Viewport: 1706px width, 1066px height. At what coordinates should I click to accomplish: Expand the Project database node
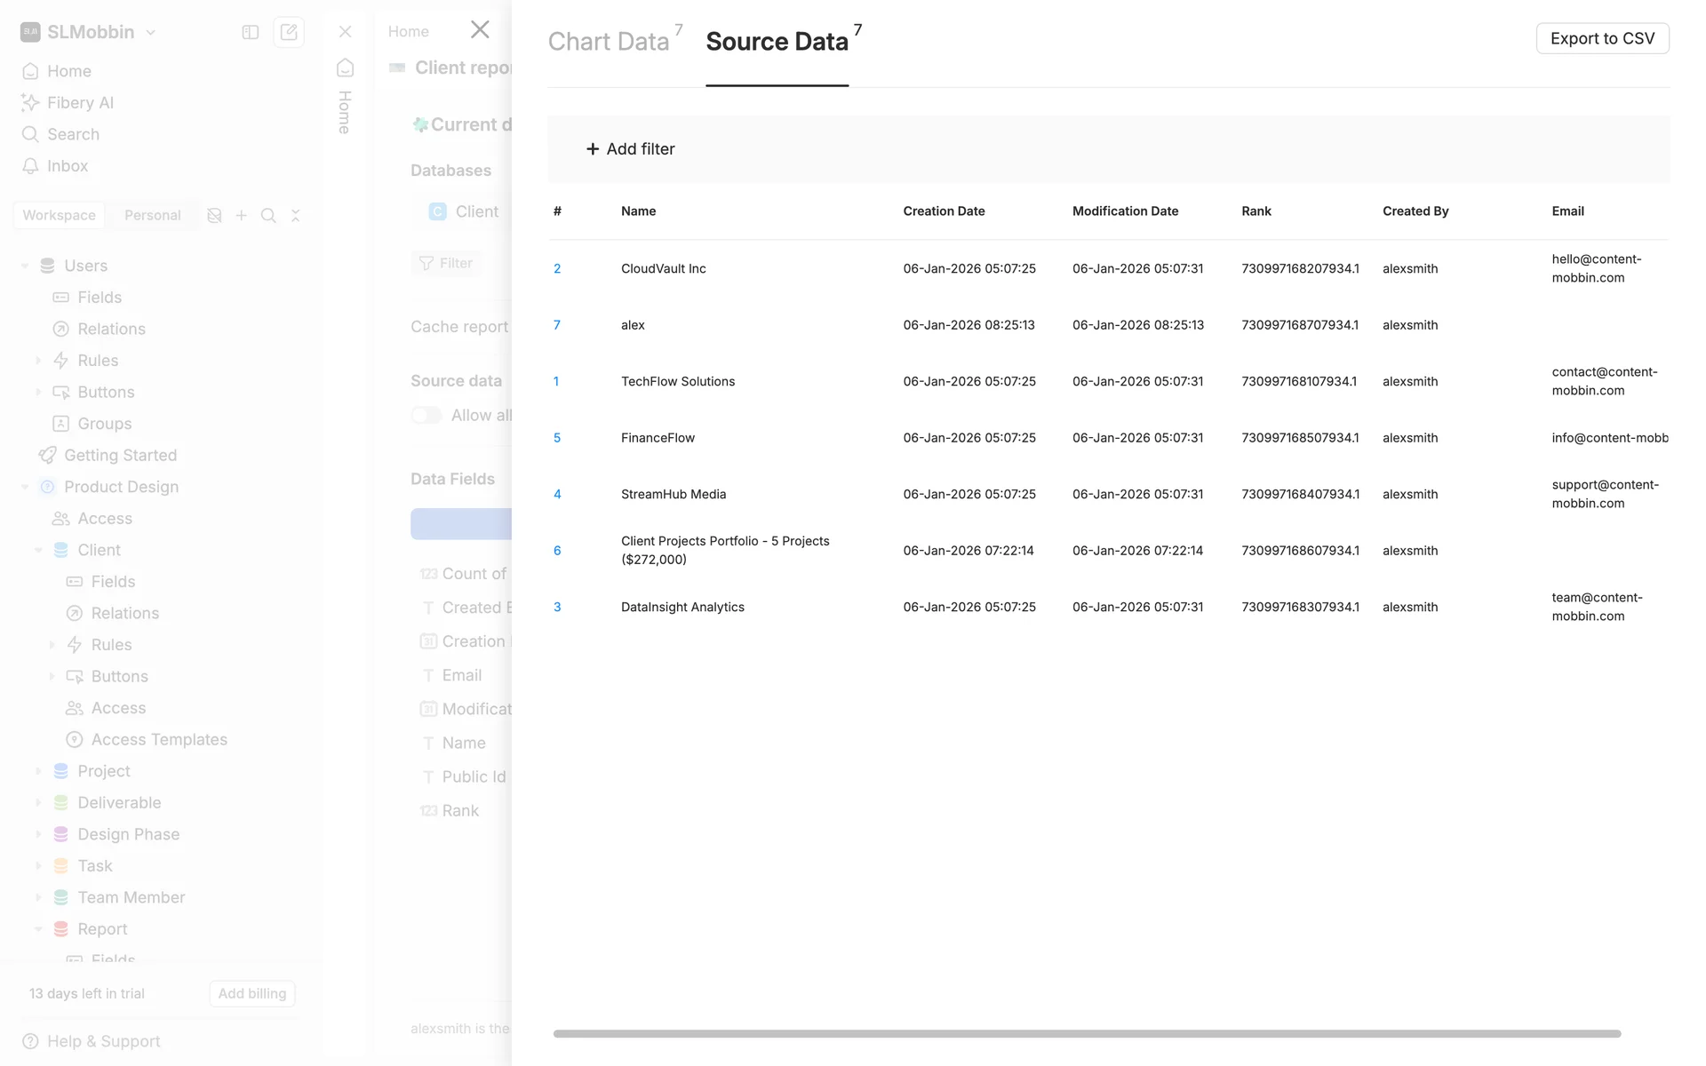[x=38, y=771]
